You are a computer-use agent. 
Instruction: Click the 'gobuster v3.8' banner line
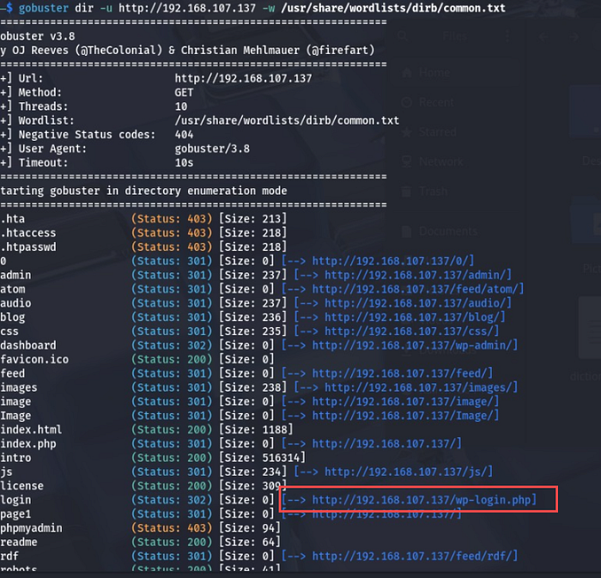tap(38, 36)
